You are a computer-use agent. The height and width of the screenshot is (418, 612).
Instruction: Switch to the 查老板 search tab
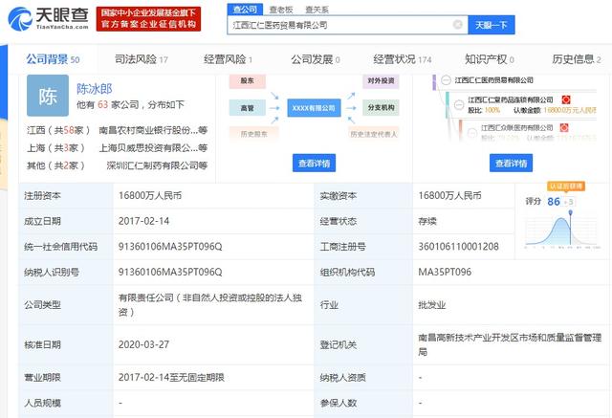point(280,10)
